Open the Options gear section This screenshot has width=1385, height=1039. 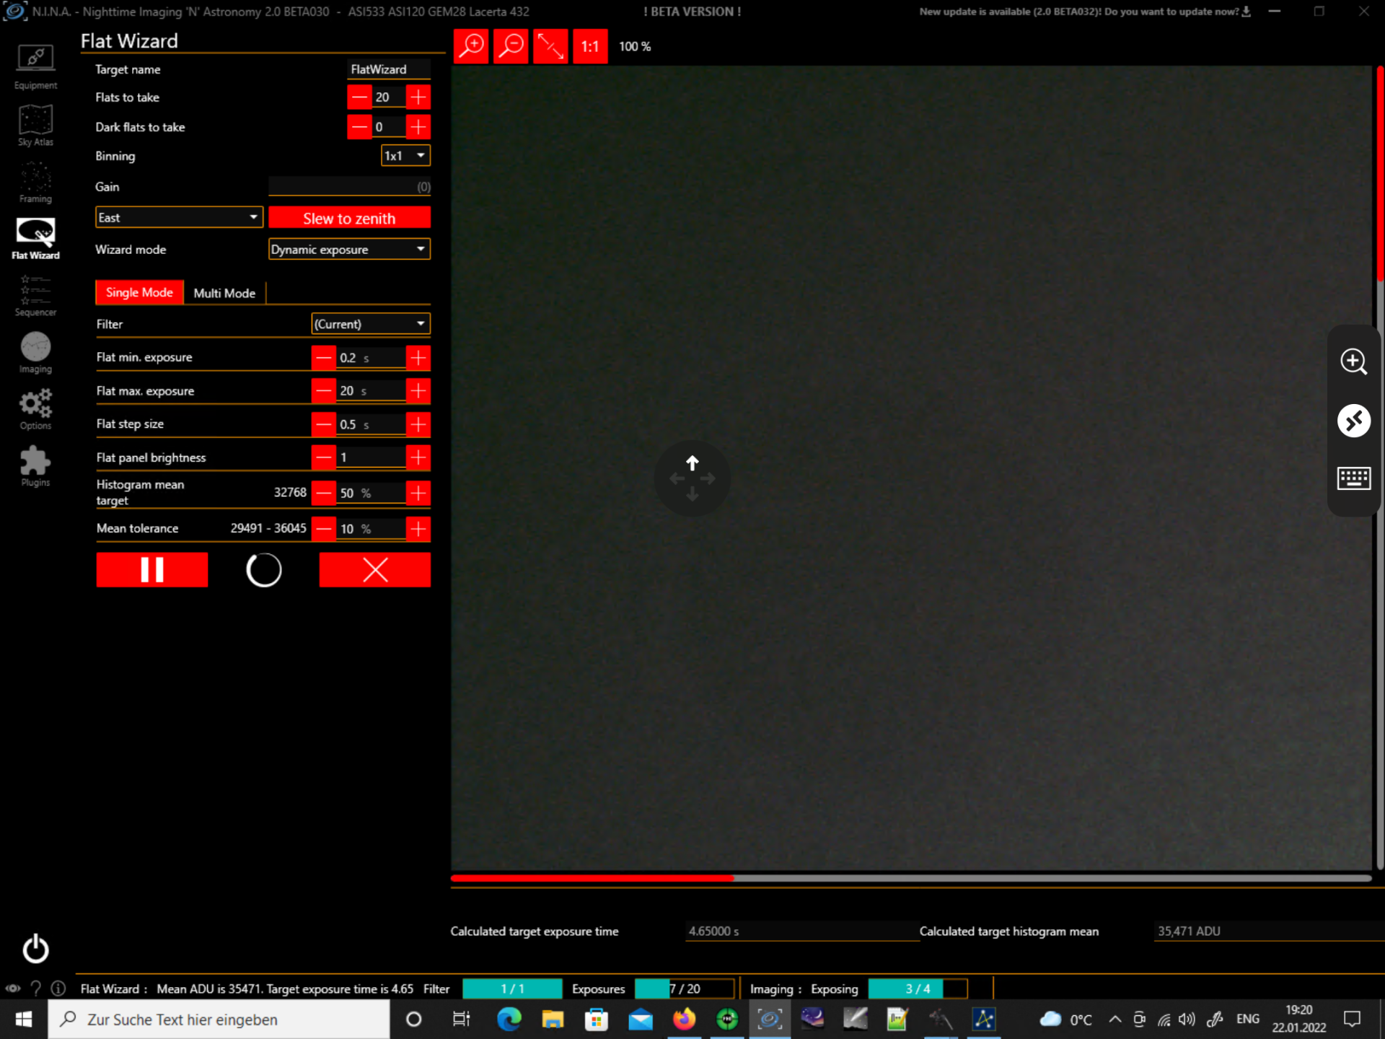[x=35, y=409]
